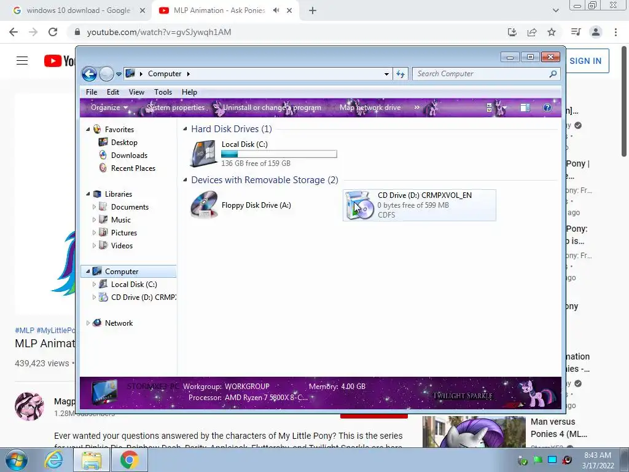Image resolution: width=629 pixels, height=472 pixels.
Task: Open the View menu
Action: [136, 92]
